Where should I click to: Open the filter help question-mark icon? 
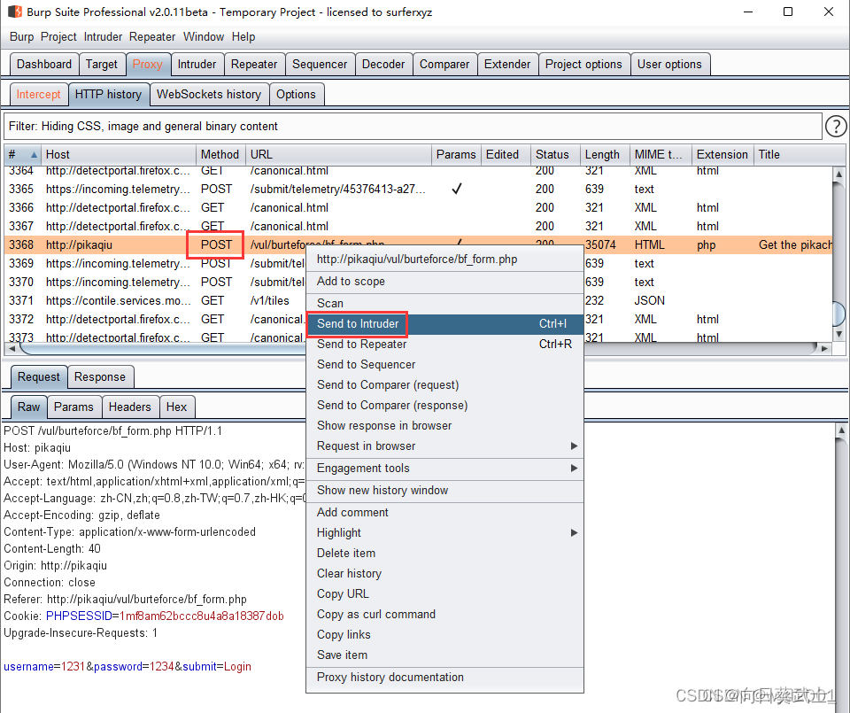836,127
